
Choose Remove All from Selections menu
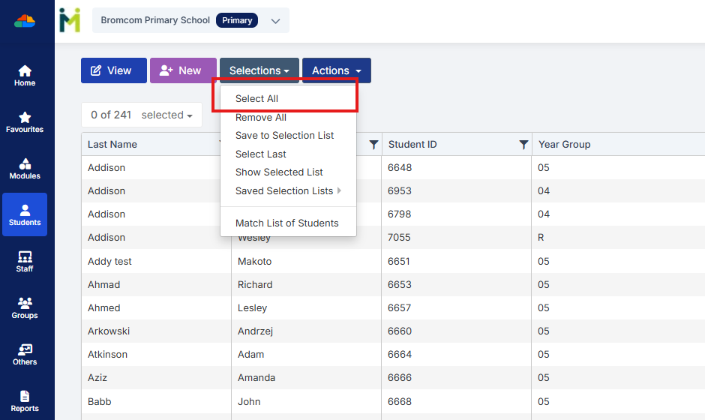pos(260,117)
